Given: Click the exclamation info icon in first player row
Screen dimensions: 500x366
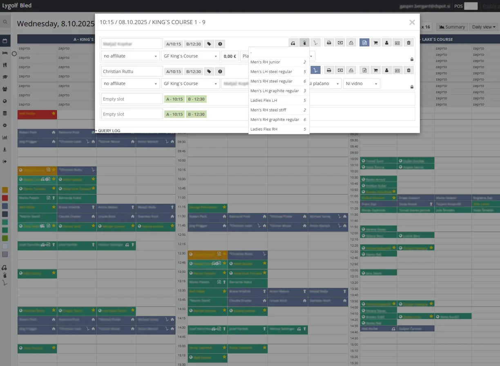Looking at the screenshot, I should [x=220, y=44].
